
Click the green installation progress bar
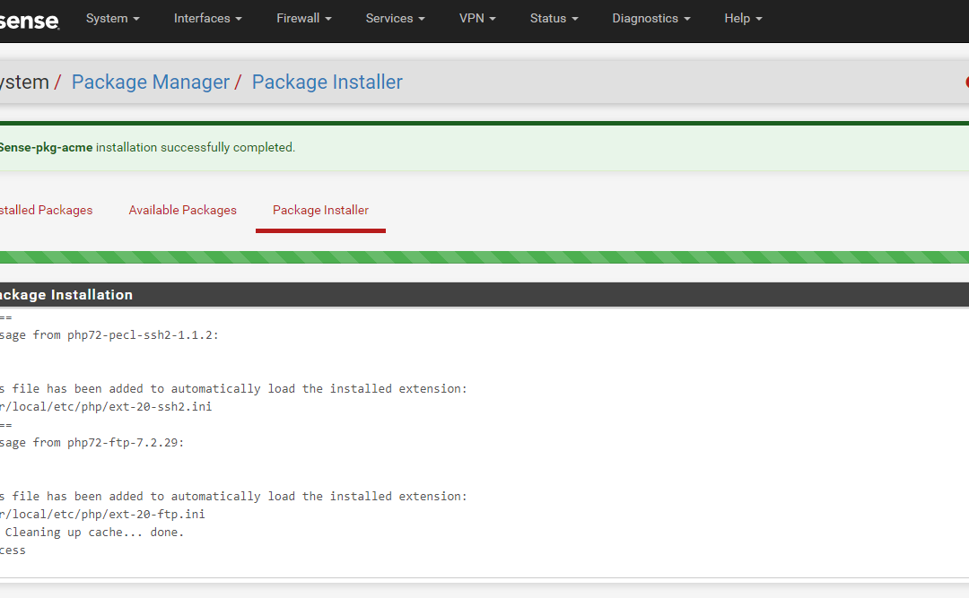(484, 257)
